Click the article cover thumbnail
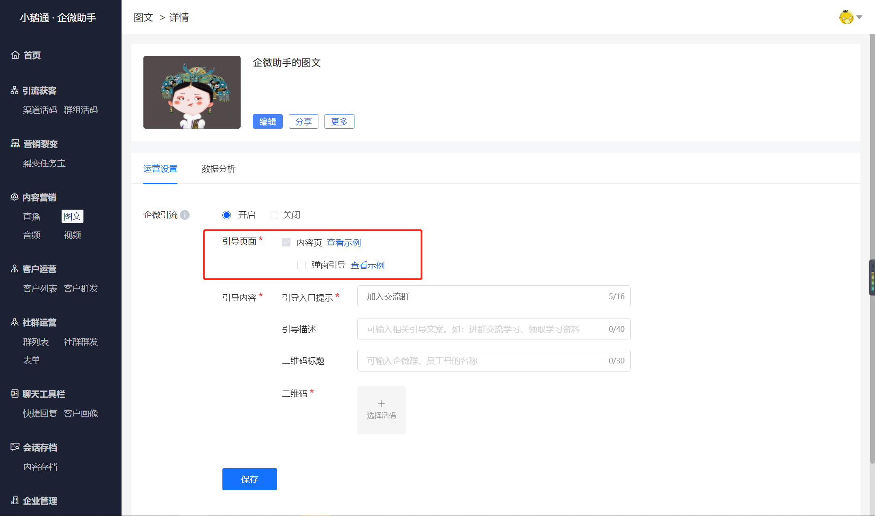Screen dimensions: 875x516 click(192, 92)
